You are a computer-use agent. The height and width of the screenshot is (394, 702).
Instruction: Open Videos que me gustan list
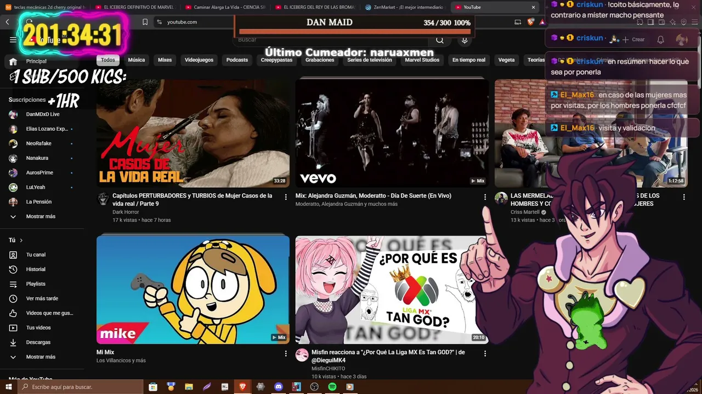click(42, 313)
